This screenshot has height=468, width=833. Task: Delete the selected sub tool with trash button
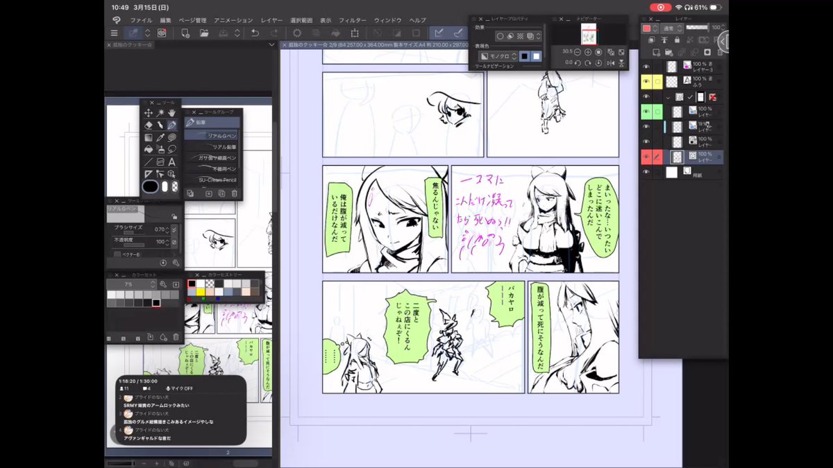pos(235,194)
